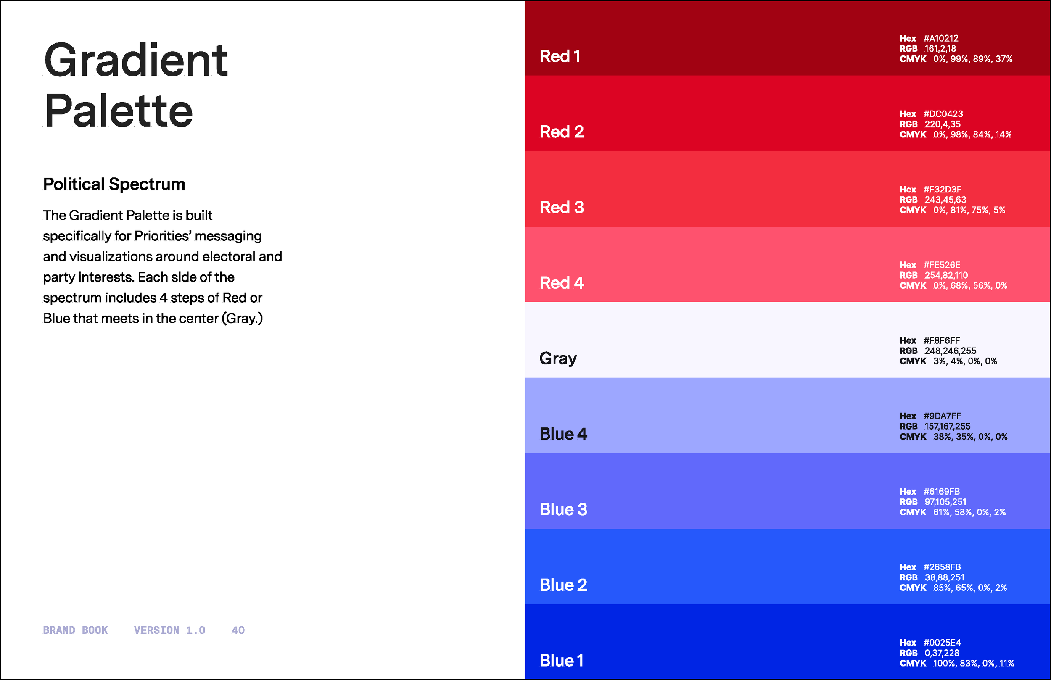Click the 'Red 3' swatch label

(x=562, y=208)
